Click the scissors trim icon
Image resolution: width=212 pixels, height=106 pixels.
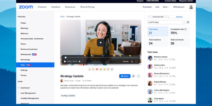point(132,61)
